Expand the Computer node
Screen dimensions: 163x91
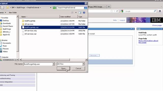click(5, 57)
